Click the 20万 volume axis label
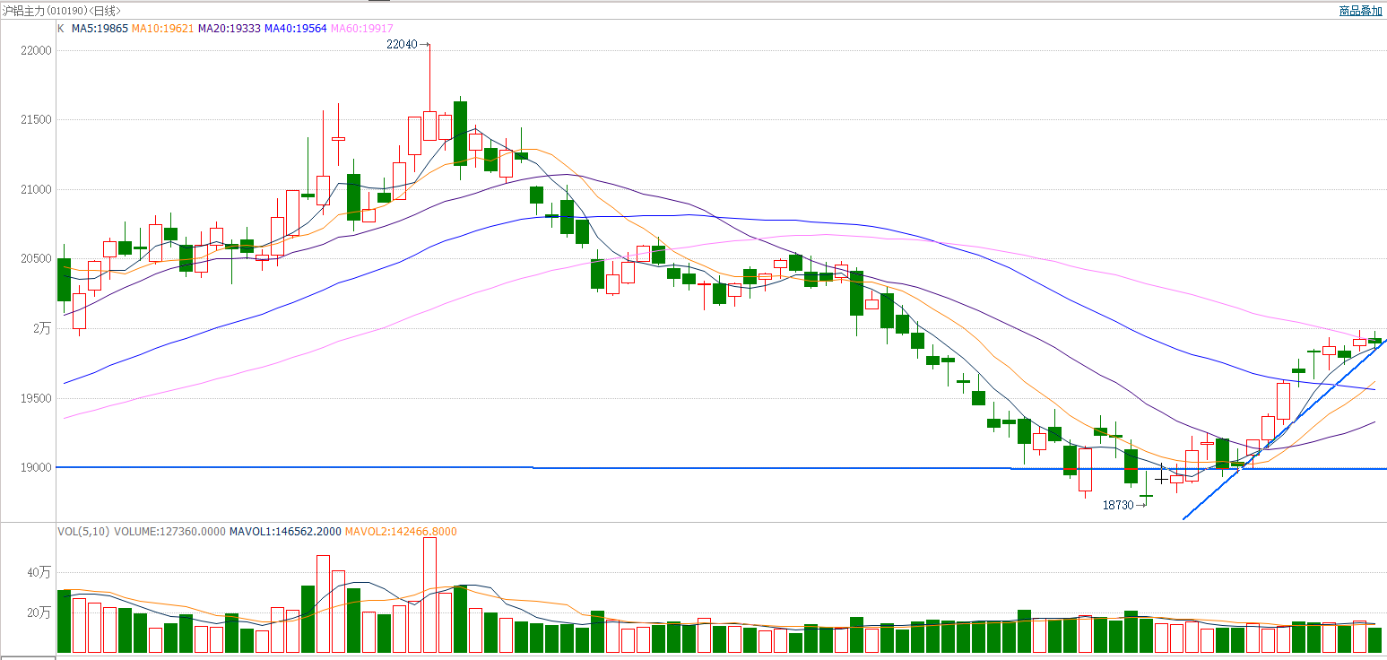1387x660 pixels. 39,613
